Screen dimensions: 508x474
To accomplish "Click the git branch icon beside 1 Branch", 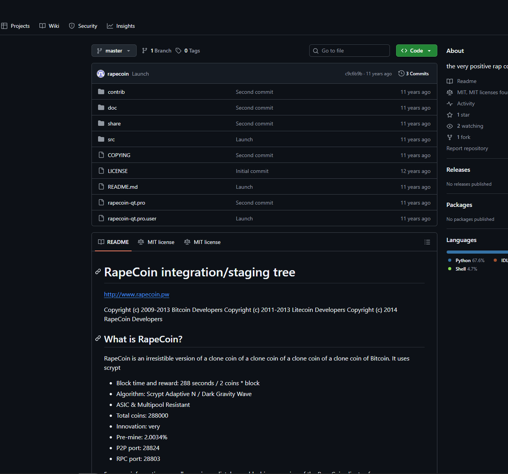I will pos(145,51).
